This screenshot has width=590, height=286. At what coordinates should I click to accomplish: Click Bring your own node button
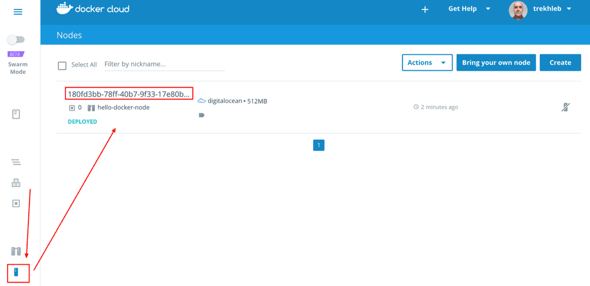click(496, 63)
